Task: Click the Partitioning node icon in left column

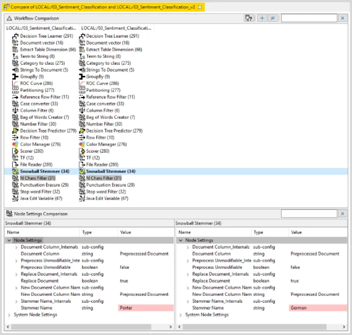Action: tap(15, 90)
